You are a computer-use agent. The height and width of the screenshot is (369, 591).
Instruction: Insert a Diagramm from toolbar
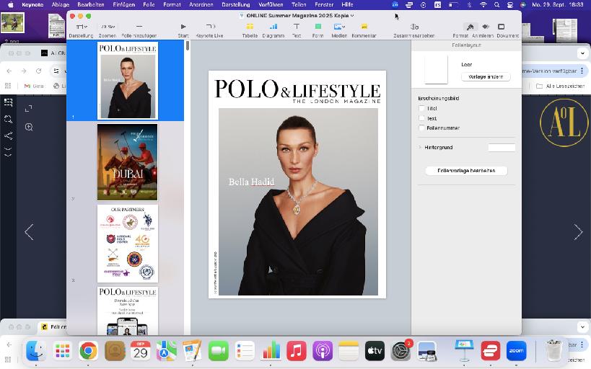[x=273, y=27]
